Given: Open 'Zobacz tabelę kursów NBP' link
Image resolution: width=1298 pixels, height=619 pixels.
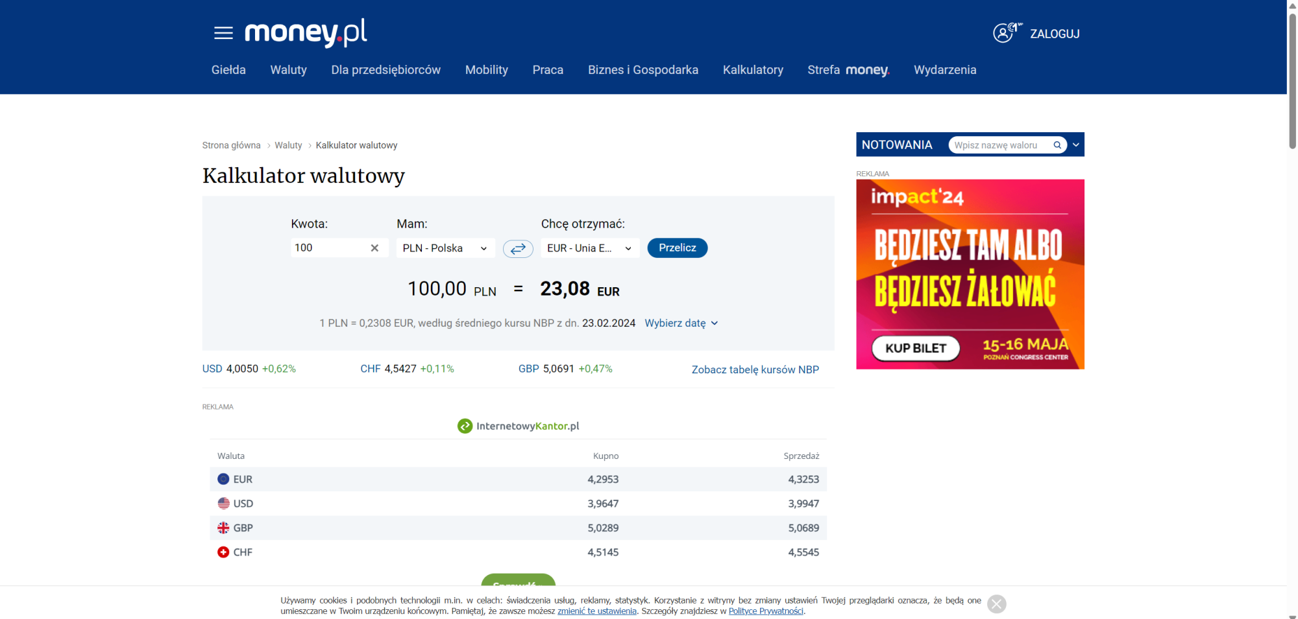Looking at the screenshot, I should tap(755, 369).
